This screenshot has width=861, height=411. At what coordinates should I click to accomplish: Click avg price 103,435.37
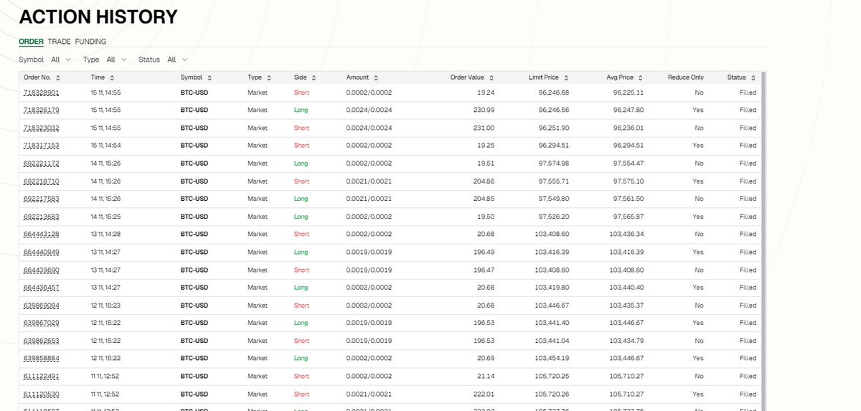(625, 306)
